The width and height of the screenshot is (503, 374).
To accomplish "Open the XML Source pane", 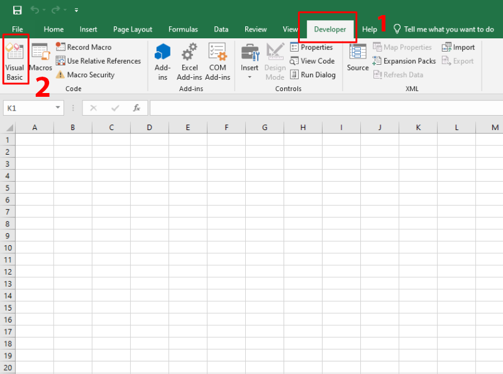I will click(358, 57).
